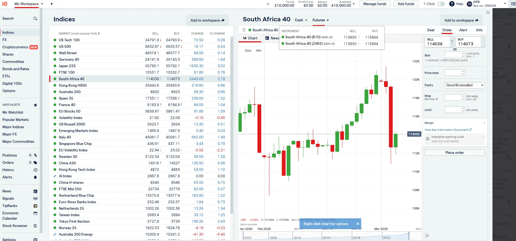The width and height of the screenshot is (516, 241).
Task: Click the News calendar-page icon
Action: tap(35, 191)
